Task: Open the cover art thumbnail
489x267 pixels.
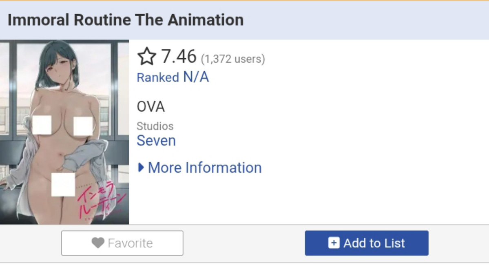Action: (64, 132)
